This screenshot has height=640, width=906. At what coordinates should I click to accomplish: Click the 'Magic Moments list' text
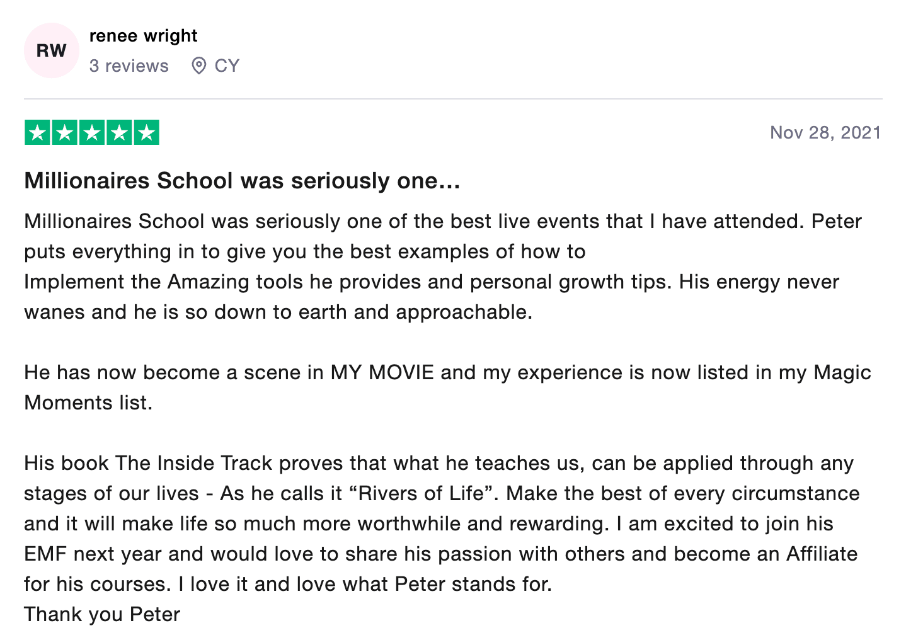pyautogui.click(x=842, y=372)
